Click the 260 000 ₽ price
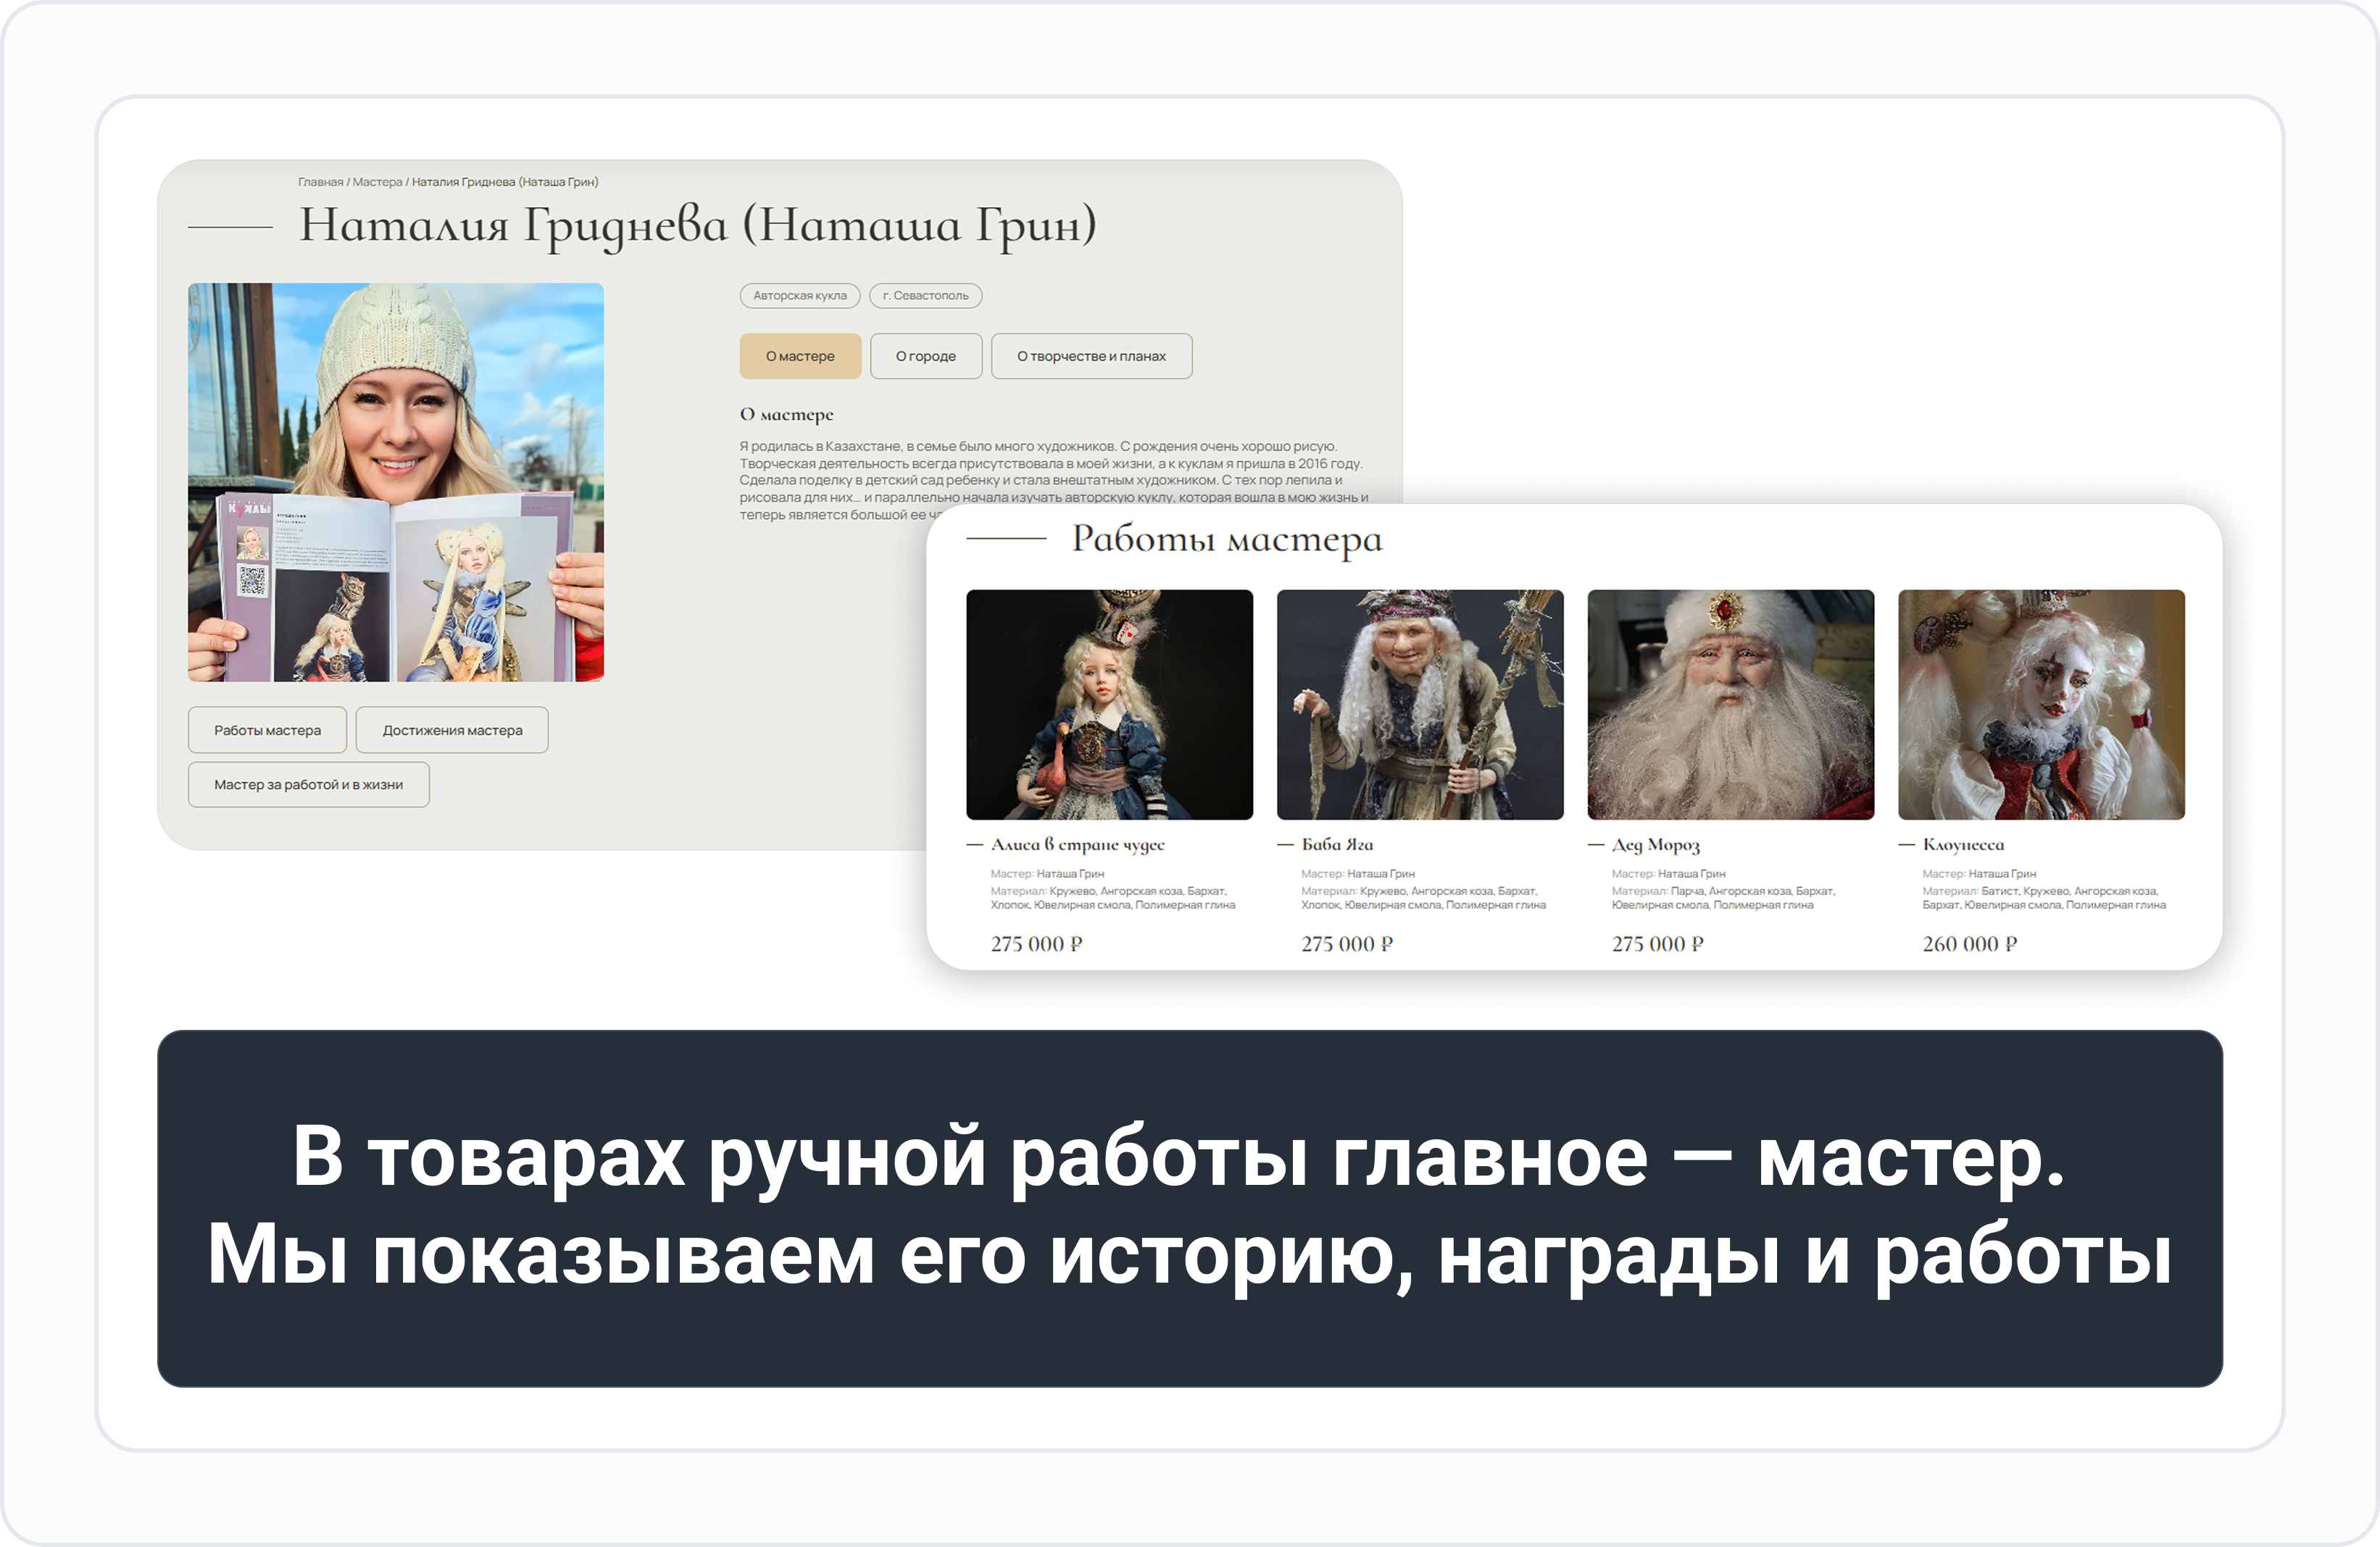This screenshot has width=2380, height=1547. click(x=1969, y=944)
